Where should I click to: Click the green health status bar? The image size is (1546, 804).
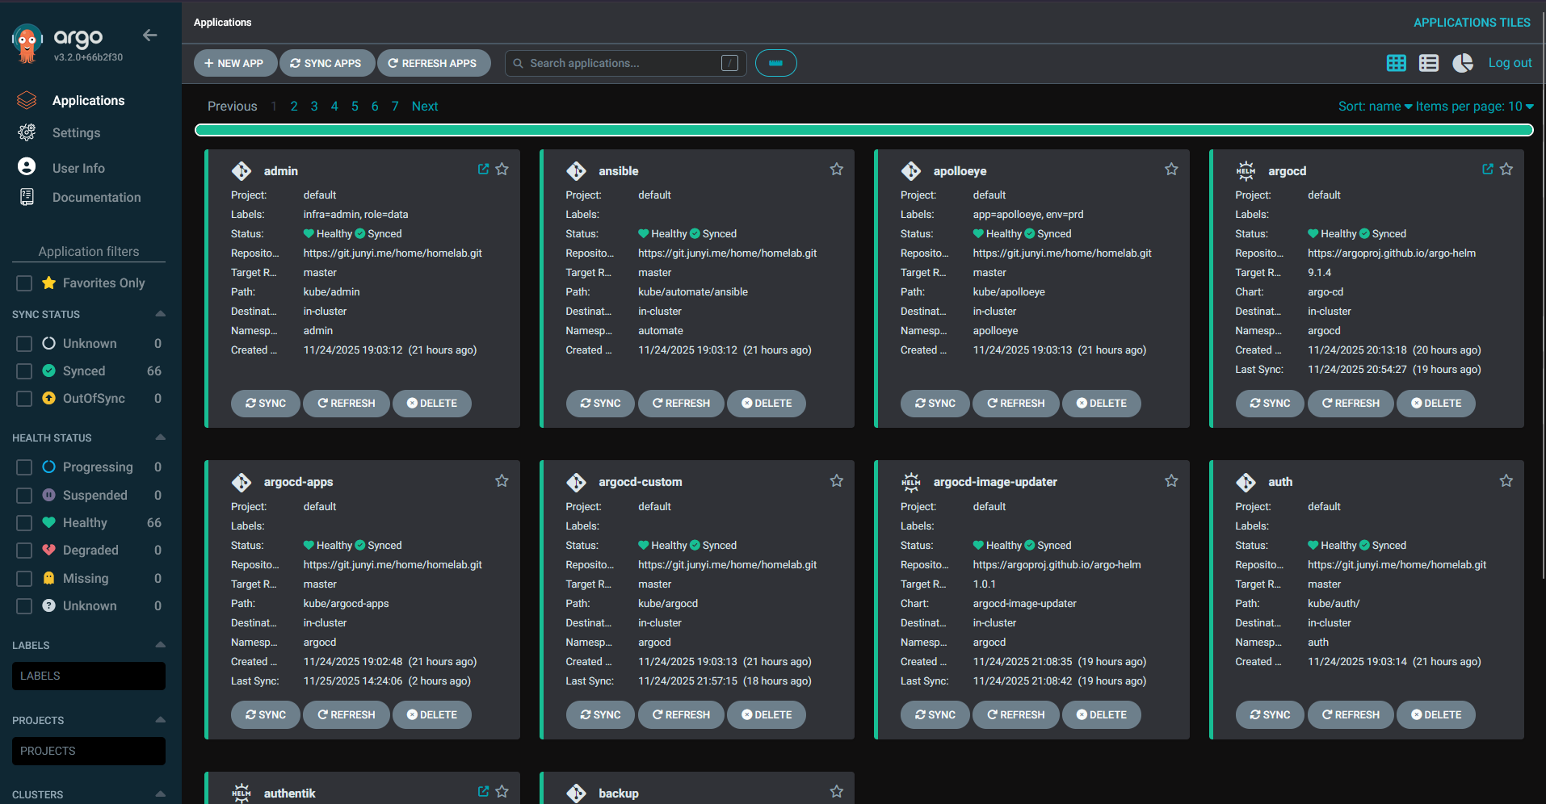pos(863,130)
